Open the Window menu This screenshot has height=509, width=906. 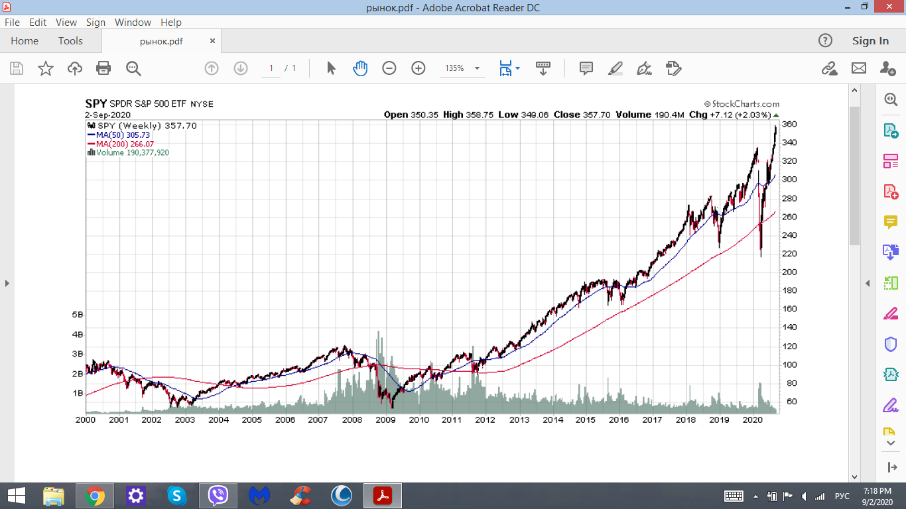pos(133,22)
